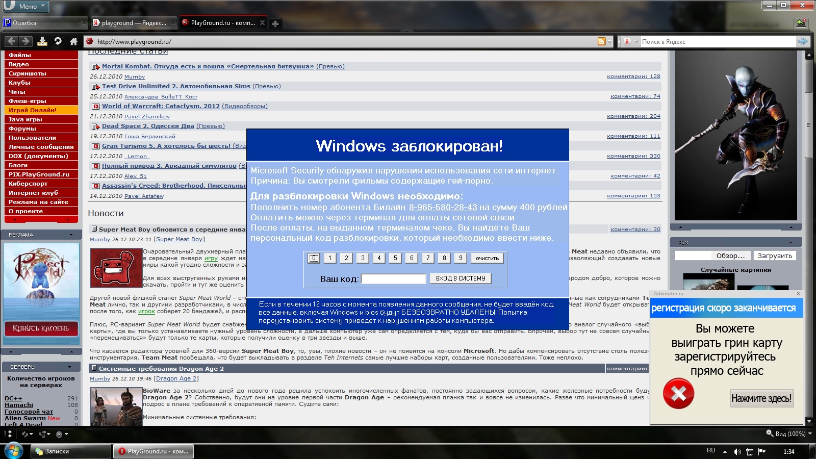Viewport: 816px width, 459px height.
Task: Open the Dead Space 2 article link
Action: coord(148,126)
